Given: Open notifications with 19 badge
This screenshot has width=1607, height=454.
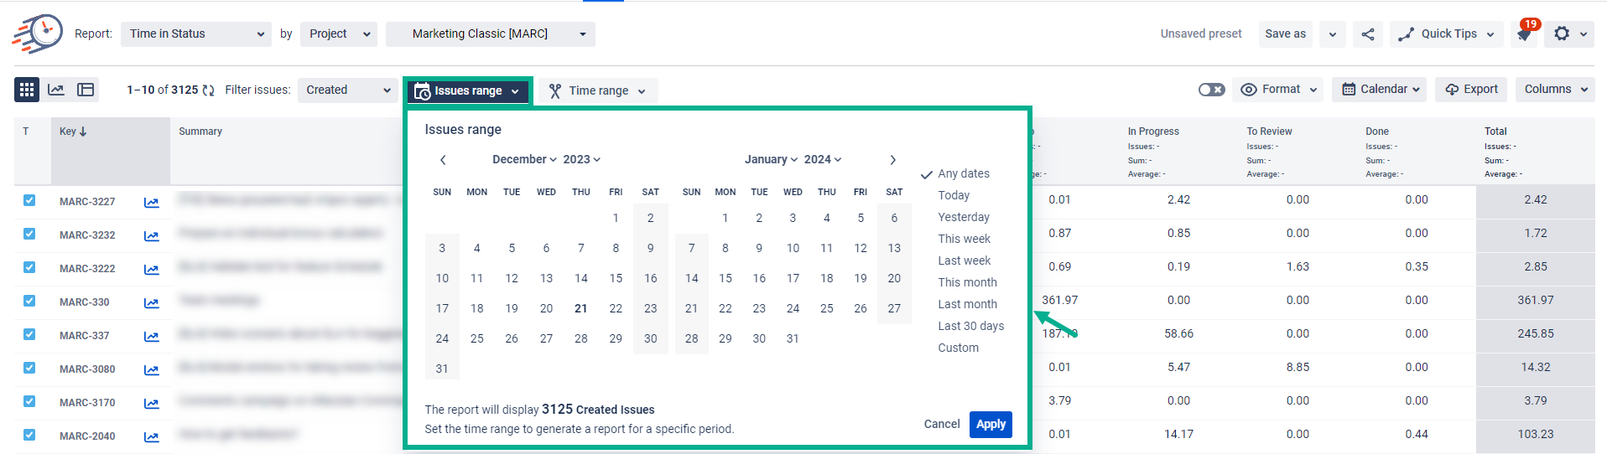Looking at the screenshot, I should tap(1526, 33).
